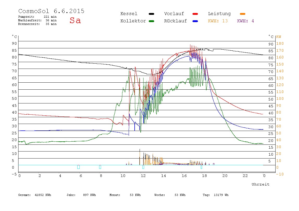The image size is (299, 211).
Task: Click the green Kollektor legend swatch
Action: (x=151, y=21)
